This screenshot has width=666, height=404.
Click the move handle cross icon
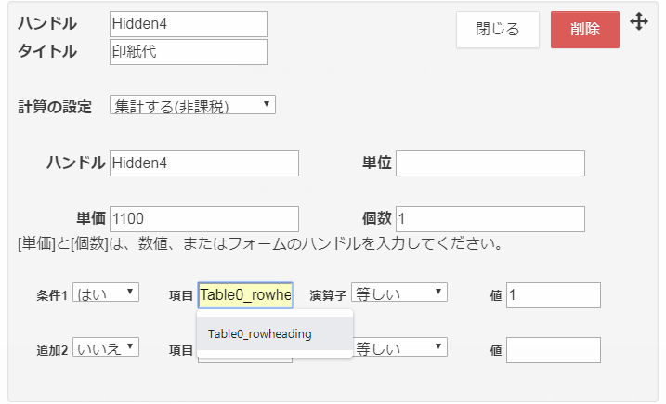pos(639,21)
